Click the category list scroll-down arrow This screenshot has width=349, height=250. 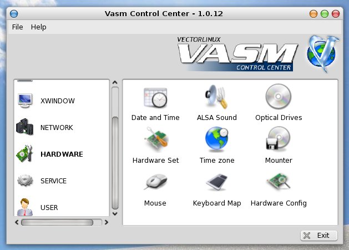coord(115,214)
